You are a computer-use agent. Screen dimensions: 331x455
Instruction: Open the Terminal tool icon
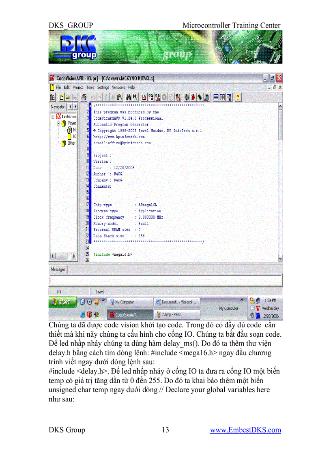tap(206, 97)
